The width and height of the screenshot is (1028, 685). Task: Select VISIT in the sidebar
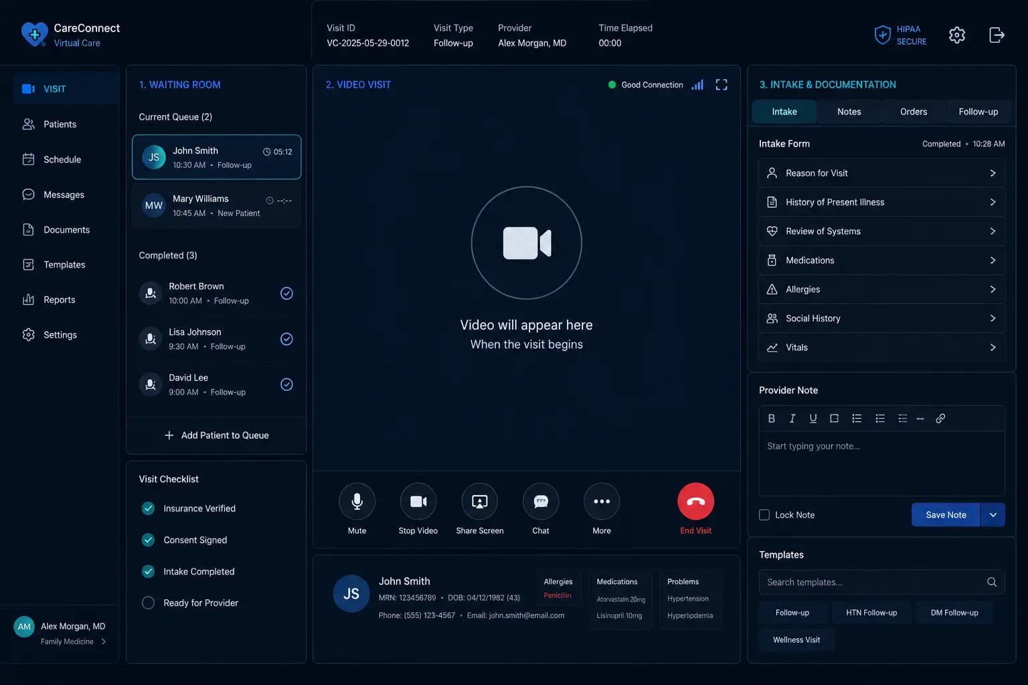point(66,89)
